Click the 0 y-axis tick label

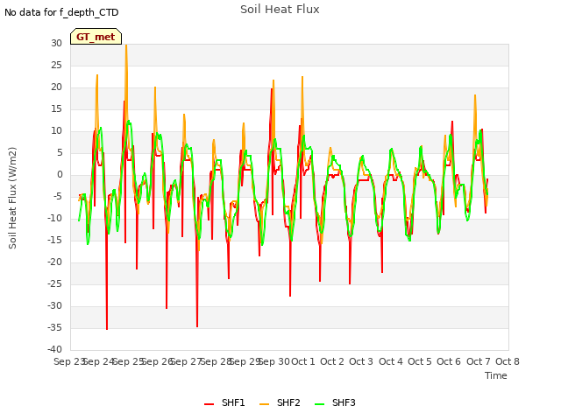click(x=60, y=175)
